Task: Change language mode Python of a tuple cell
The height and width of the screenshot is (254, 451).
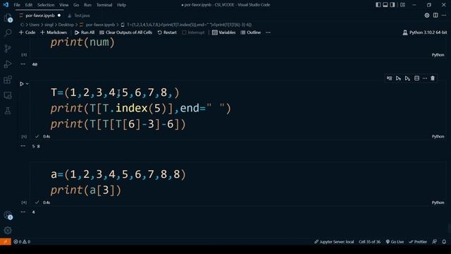Action: tap(438, 202)
